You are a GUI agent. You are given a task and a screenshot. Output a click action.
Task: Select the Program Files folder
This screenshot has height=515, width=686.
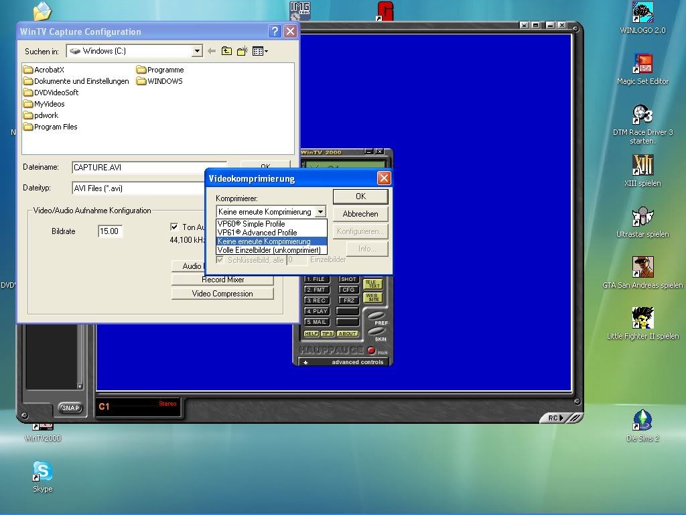[50, 127]
